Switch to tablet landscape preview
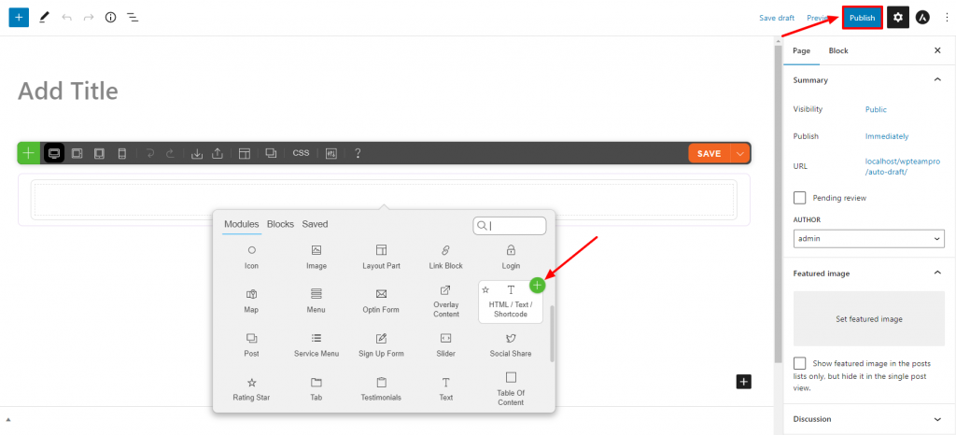This screenshot has width=956, height=435. click(77, 153)
